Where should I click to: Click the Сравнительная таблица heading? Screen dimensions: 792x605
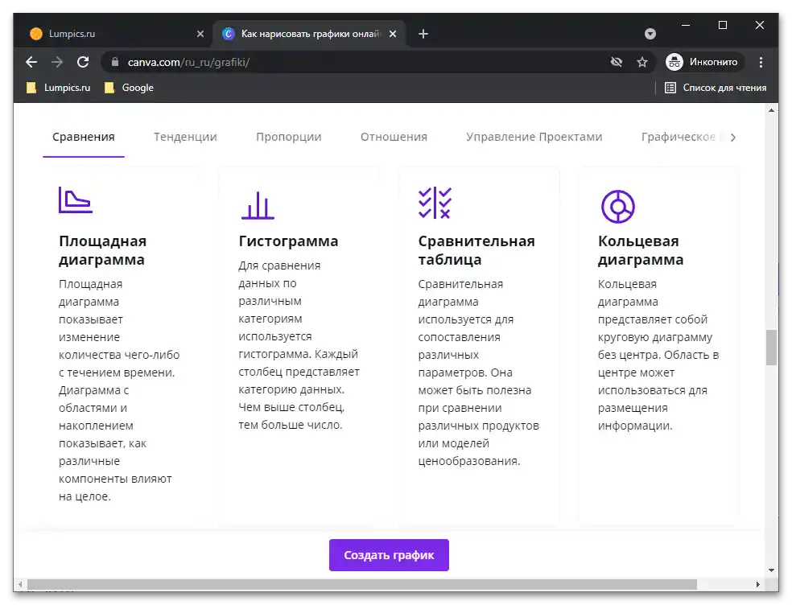point(476,250)
